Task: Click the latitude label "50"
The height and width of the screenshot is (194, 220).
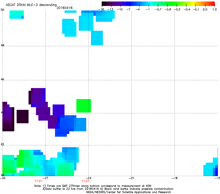Action: pyautogui.click(x=2, y=10)
